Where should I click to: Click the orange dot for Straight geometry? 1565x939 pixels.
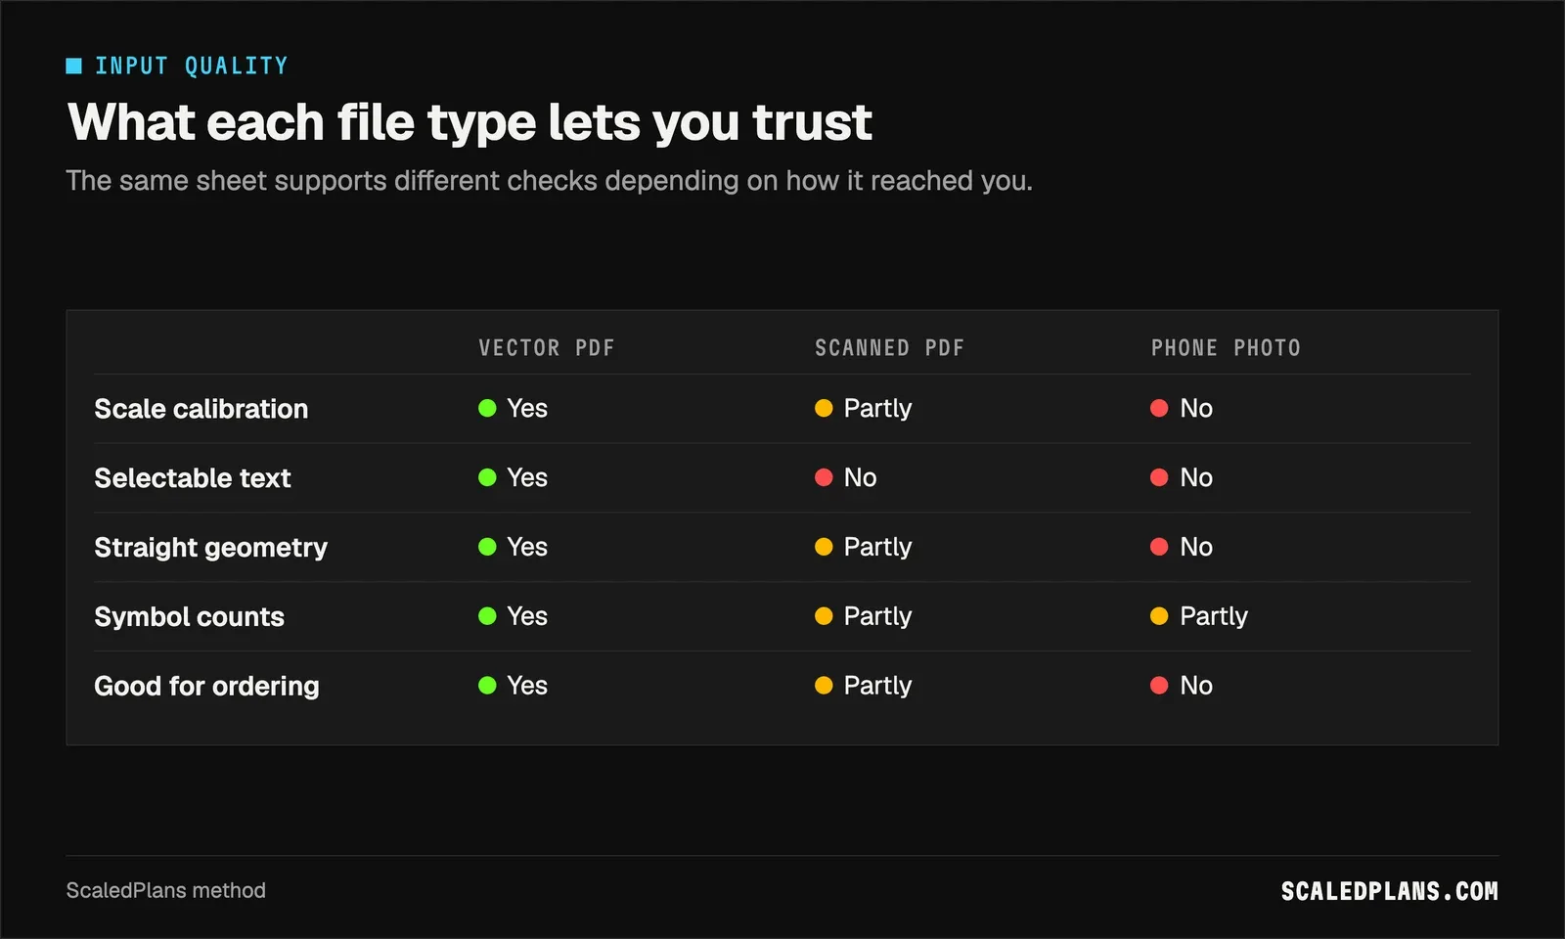pos(824,548)
